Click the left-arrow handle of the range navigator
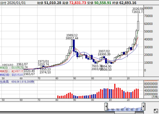 coord(106,106)
